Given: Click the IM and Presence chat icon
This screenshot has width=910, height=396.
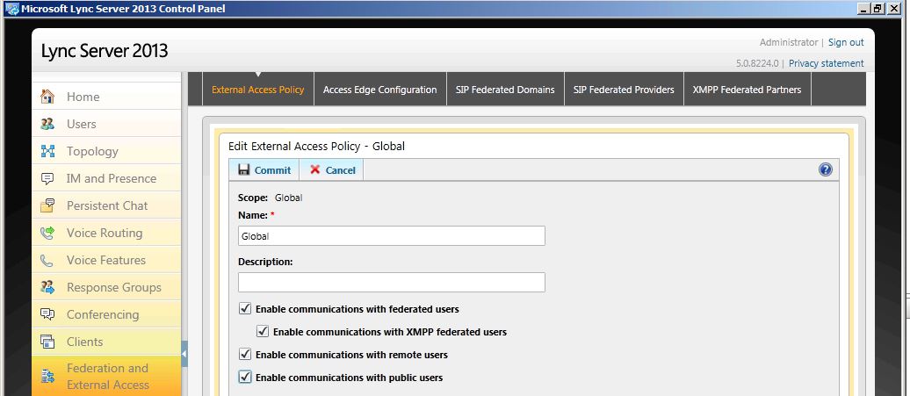Looking at the screenshot, I should [47, 178].
